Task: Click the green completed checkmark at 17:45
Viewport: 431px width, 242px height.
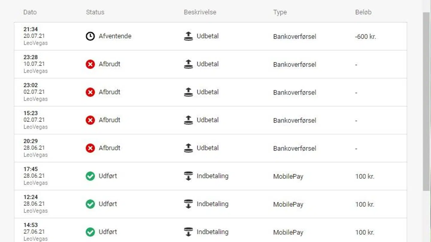Action: pyautogui.click(x=90, y=176)
